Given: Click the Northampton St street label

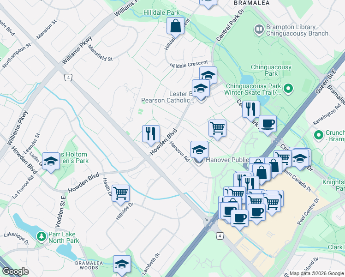Looking at the screenshot, I should pyautogui.click(x=16, y=55).
